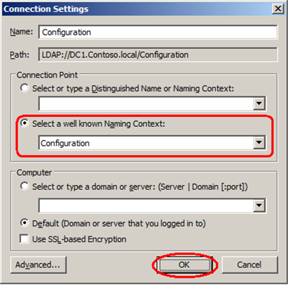Select Default domain or server radio
Screen dimensions: 288x285
[25, 223]
